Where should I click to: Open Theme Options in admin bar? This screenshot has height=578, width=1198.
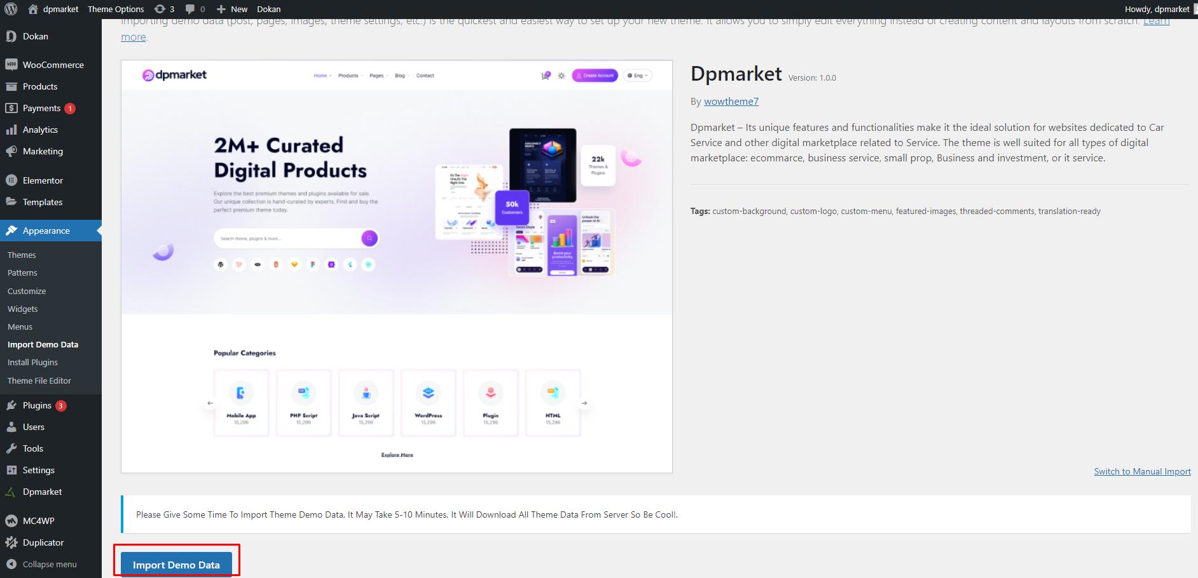click(116, 9)
